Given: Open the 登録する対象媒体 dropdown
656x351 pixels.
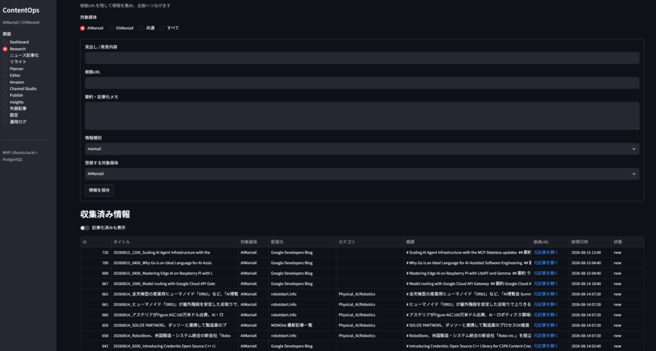Looking at the screenshot, I should pos(362,174).
